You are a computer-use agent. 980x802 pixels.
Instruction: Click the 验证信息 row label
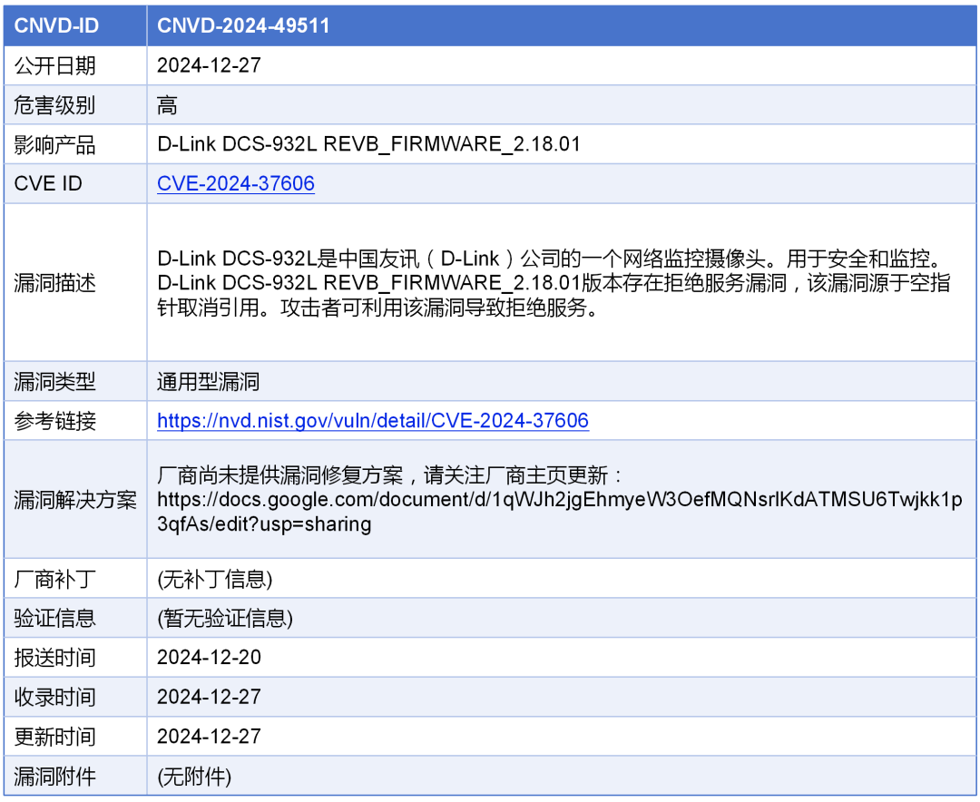[55, 618]
